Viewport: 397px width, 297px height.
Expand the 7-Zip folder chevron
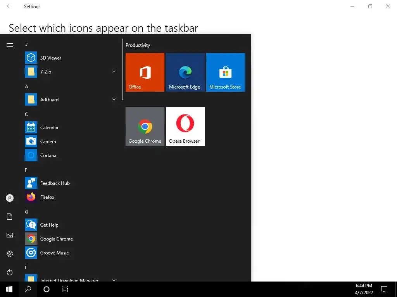click(x=114, y=72)
